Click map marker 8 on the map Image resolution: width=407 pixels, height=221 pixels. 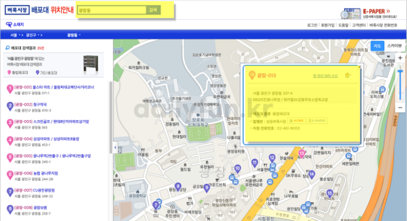pos(178,187)
